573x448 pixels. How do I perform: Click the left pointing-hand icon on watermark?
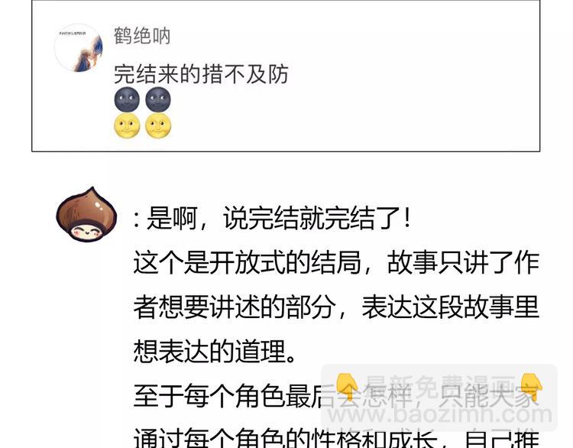point(346,387)
